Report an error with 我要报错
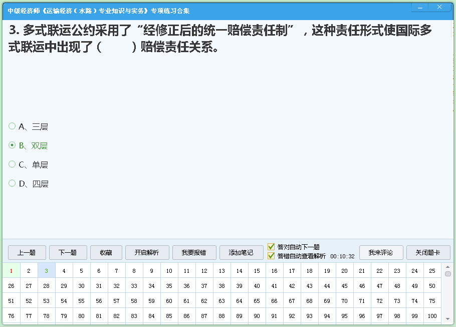Image resolution: width=456 pixels, height=327 pixels. pyautogui.click(x=194, y=252)
